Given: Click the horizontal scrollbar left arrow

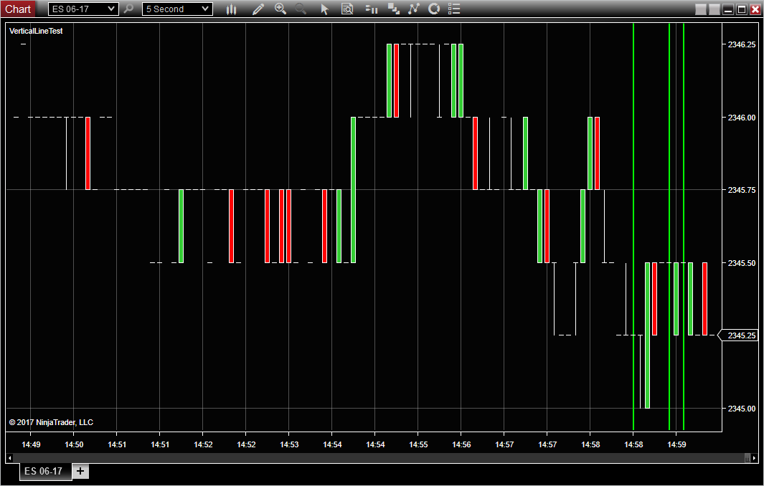Looking at the screenshot, I should coord(9,458).
